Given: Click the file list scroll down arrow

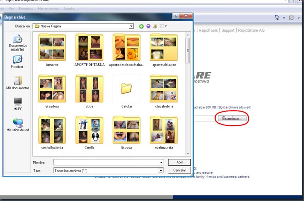Looking at the screenshot, I should point(188,153).
